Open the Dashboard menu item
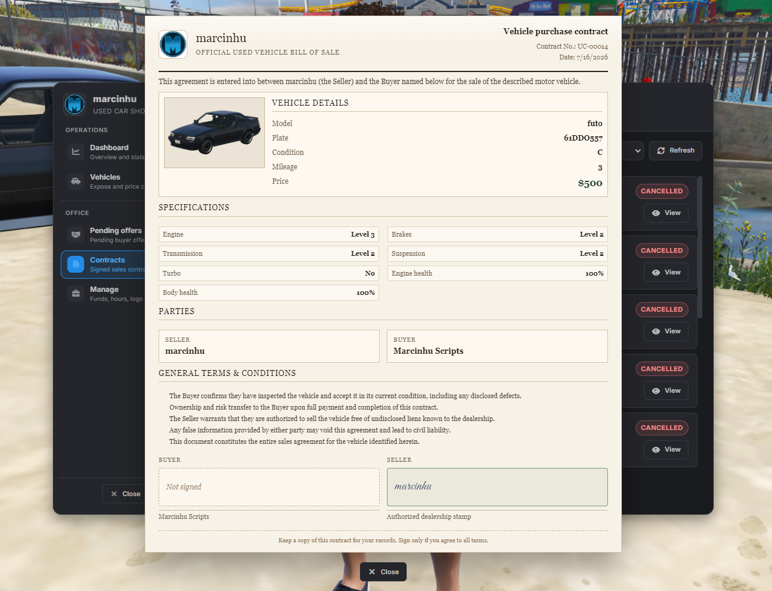Screen dimensions: 772x591 pyautogui.click(x=103, y=152)
